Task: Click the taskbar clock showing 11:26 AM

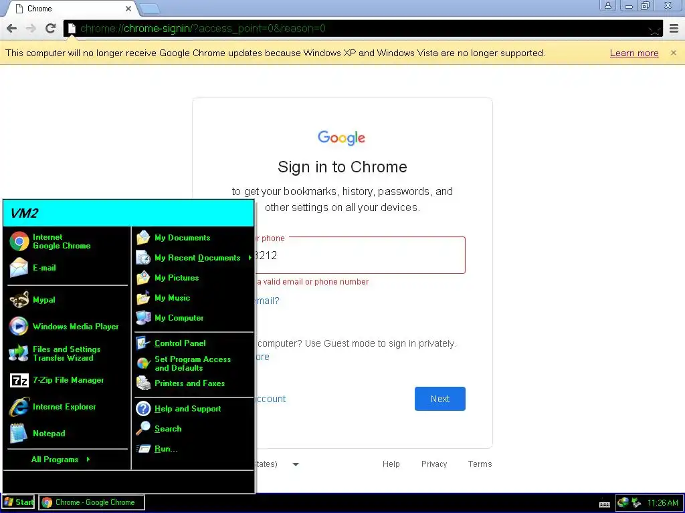Action: [662, 503]
